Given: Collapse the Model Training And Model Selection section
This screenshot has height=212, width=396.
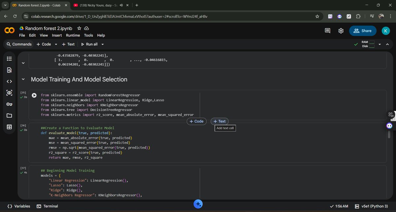Looking at the screenshot, I should pyautogui.click(x=23, y=79).
